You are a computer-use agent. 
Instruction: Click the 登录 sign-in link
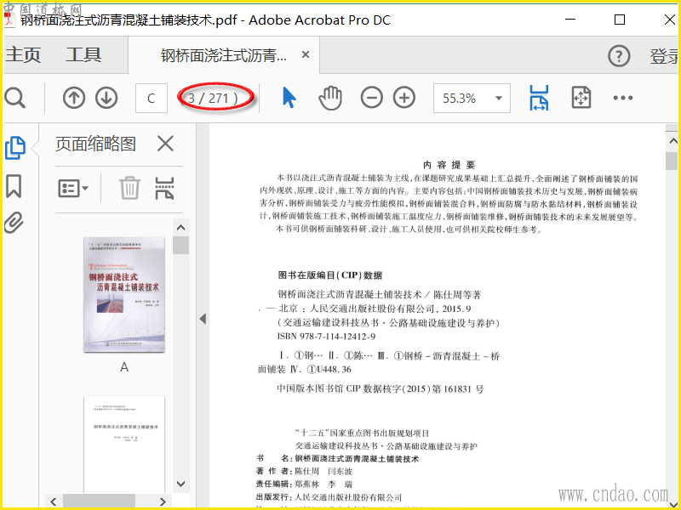coord(665,56)
